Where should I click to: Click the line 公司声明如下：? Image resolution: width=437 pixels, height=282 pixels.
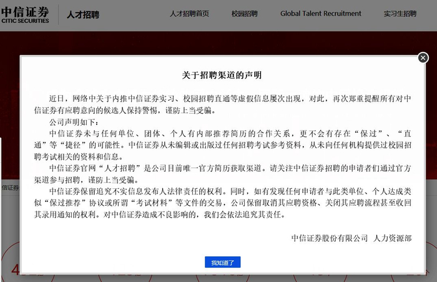point(74,122)
